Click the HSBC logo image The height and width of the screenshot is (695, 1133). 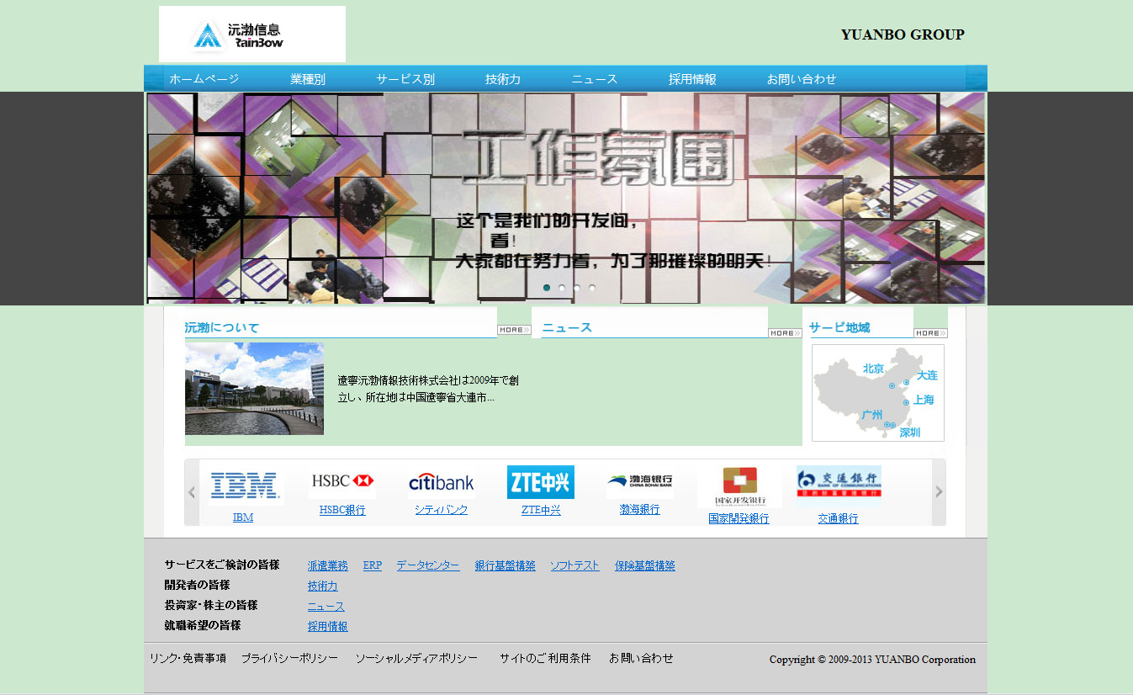click(x=342, y=480)
